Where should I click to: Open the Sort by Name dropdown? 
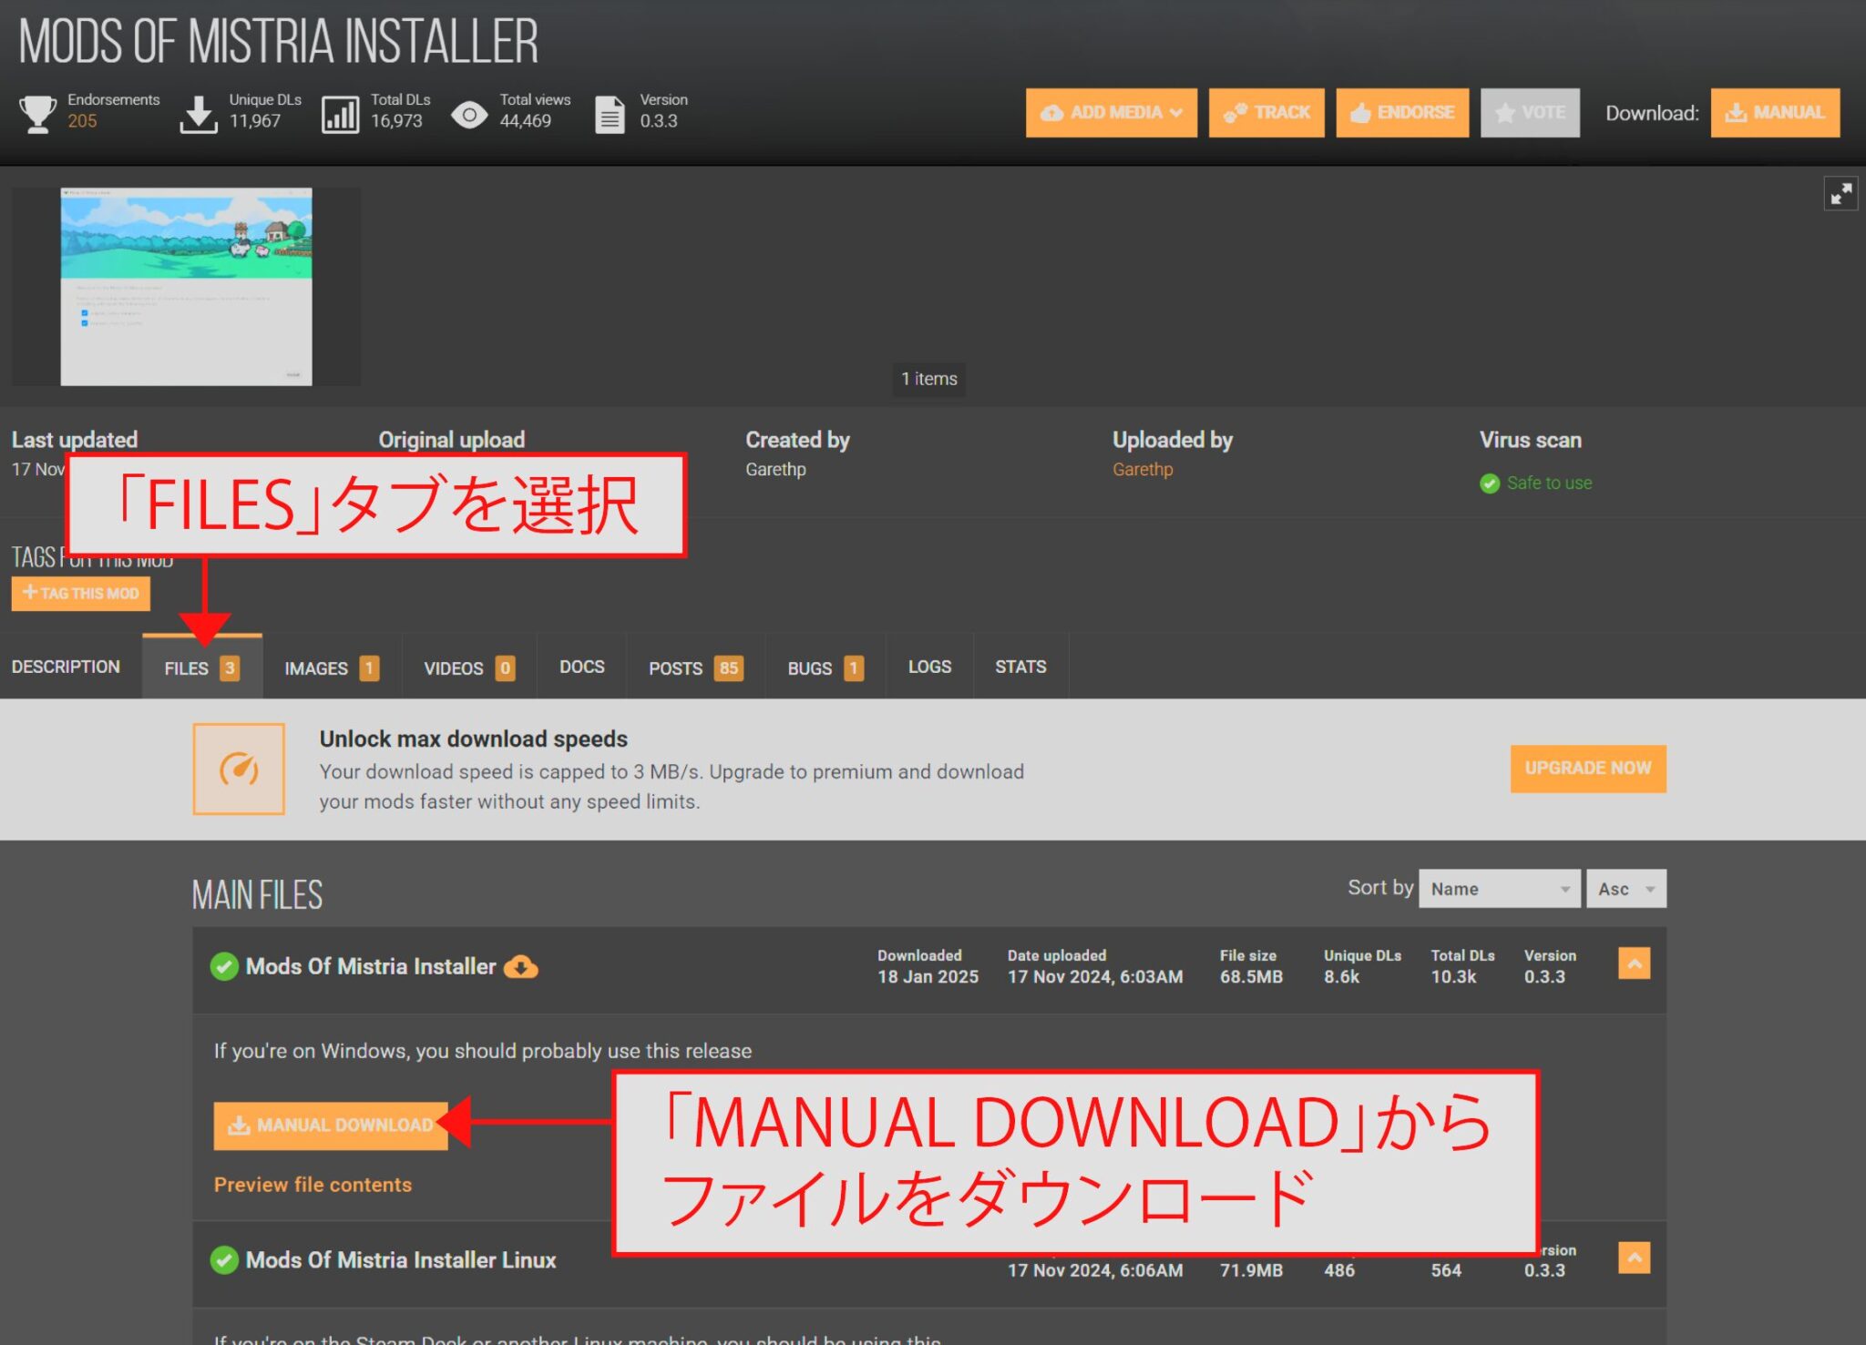point(1499,888)
